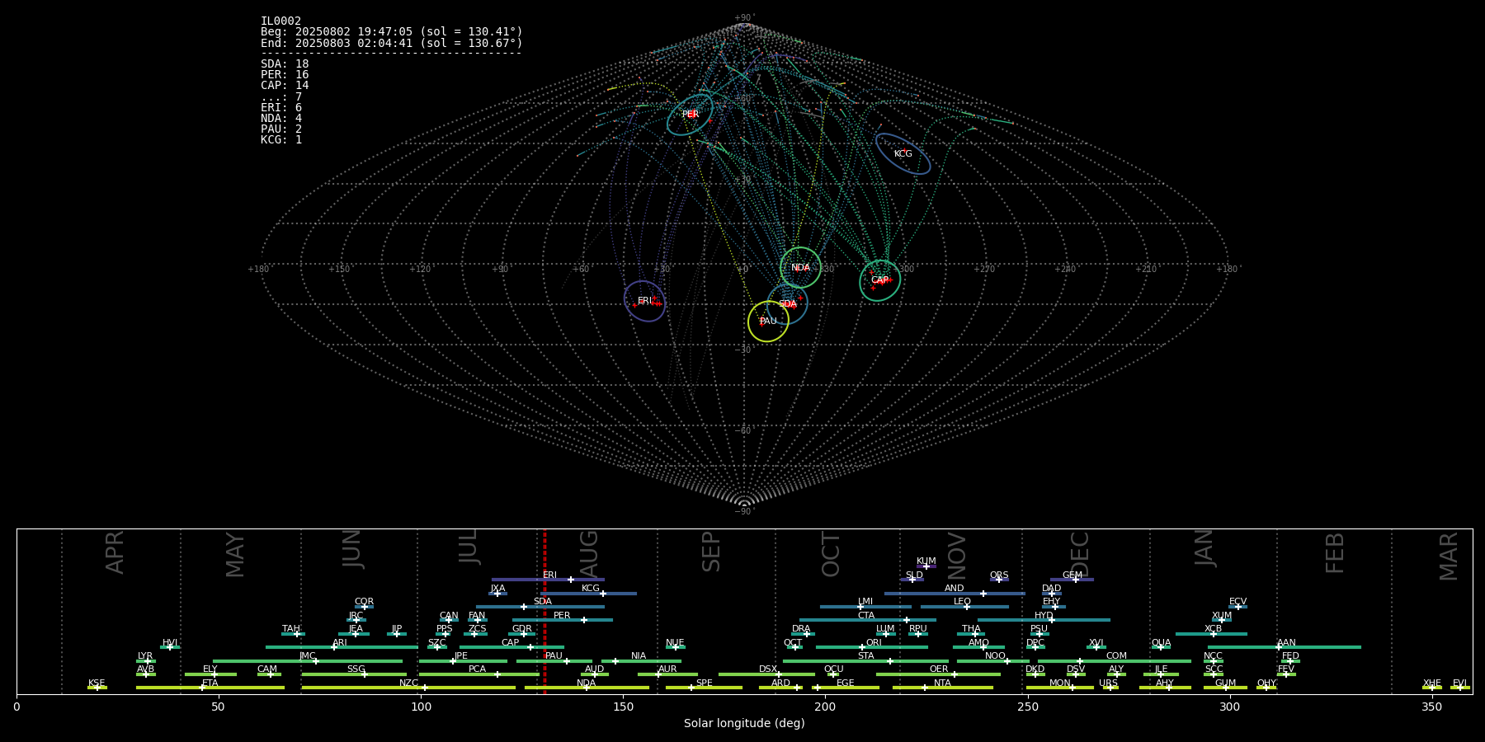Image resolution: width=1485 pixels, height=742 pixels.
Task: Click the KSE shower label in the timeline
Action: pos(97,683)
